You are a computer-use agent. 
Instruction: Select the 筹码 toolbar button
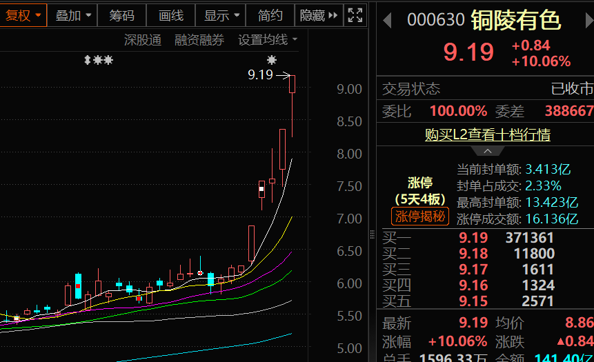coord(121,16)
